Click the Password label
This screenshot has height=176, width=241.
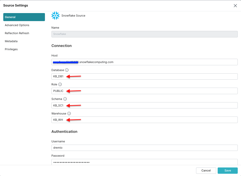pyautogui.click(x=58, y=156)
